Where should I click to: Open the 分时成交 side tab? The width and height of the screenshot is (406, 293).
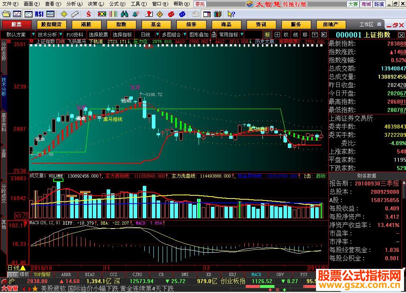[x=4, y=193]
